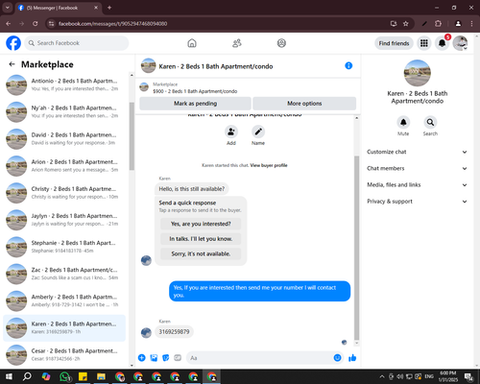Click Karen's message 3169259879
This screenshot has width=480, height=384.
174,332
